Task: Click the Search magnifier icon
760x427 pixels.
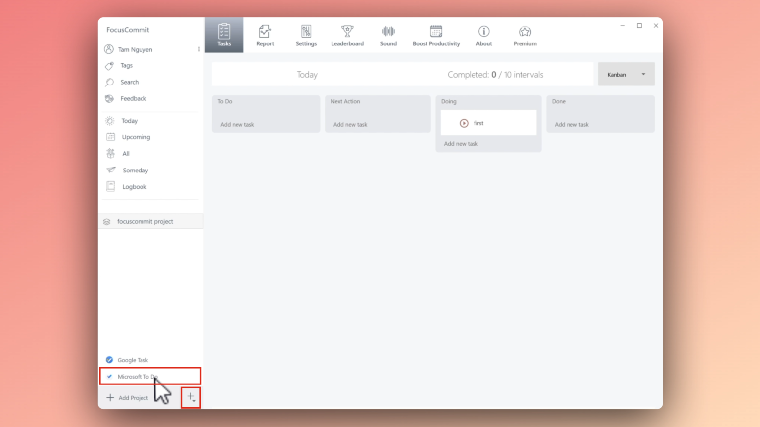Action: click(109, 82)
